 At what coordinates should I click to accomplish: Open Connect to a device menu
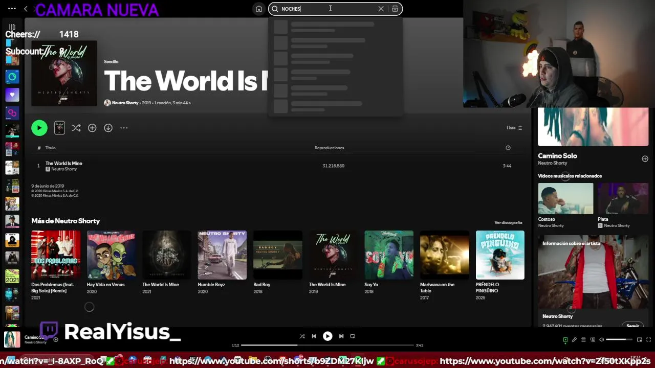click(593, 340)
